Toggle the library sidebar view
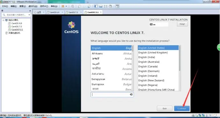The width and height of the screenshot is (220, 118). [96, 6]
